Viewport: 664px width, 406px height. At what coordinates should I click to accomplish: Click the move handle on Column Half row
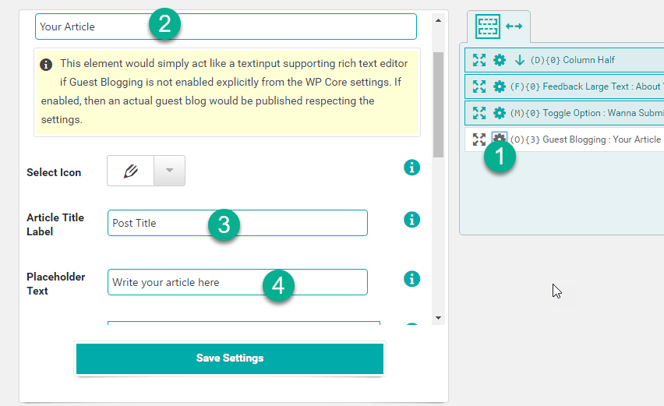[479, 60]
